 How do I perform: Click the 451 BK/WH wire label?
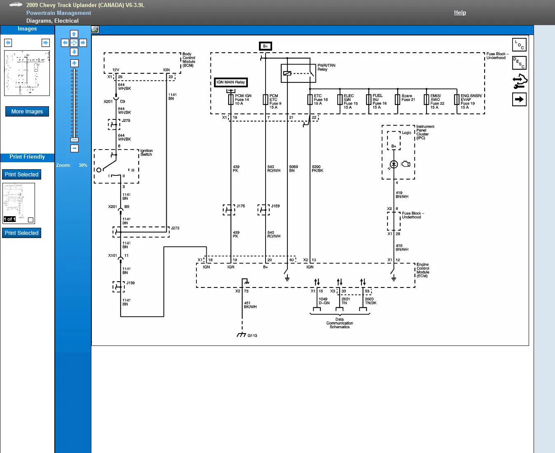click(250, 305)
